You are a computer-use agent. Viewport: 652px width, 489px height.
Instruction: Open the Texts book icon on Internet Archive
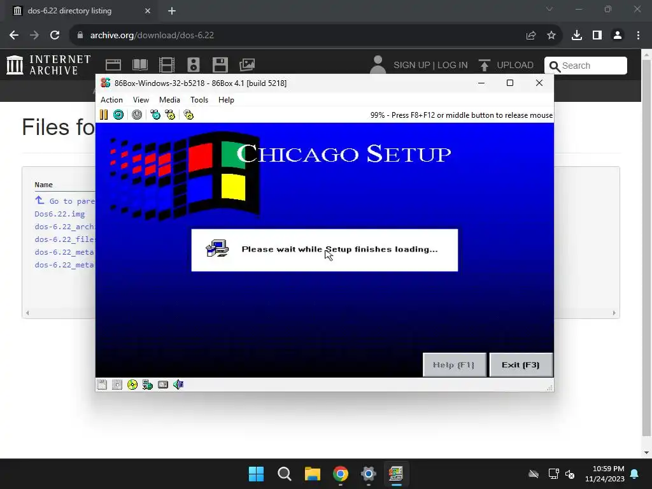(139, 65)
